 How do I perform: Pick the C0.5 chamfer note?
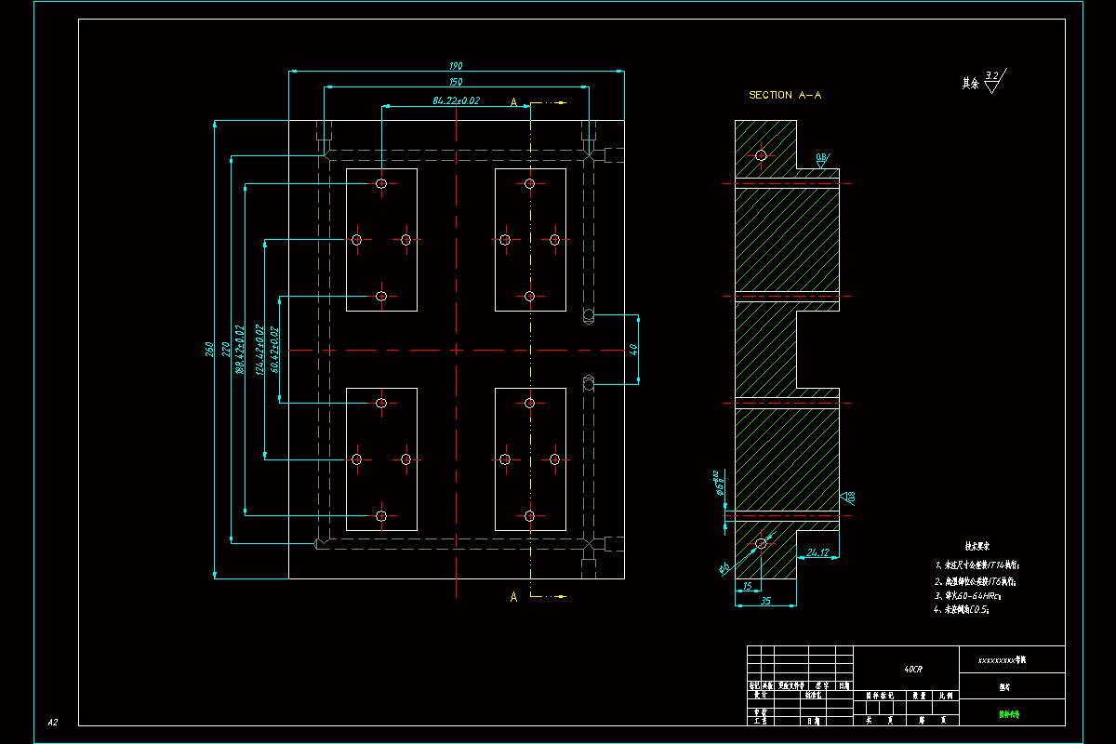click(961, 610)
